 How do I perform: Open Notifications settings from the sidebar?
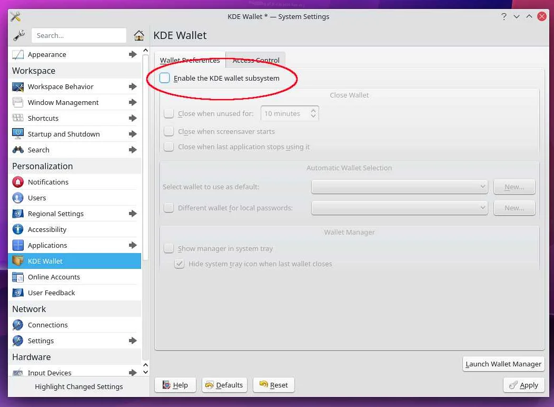coord(48,182)
